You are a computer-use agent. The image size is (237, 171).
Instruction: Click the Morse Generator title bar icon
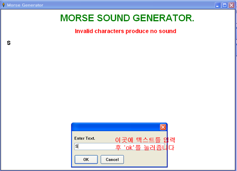pyautogui.click(x=3, y=5)
